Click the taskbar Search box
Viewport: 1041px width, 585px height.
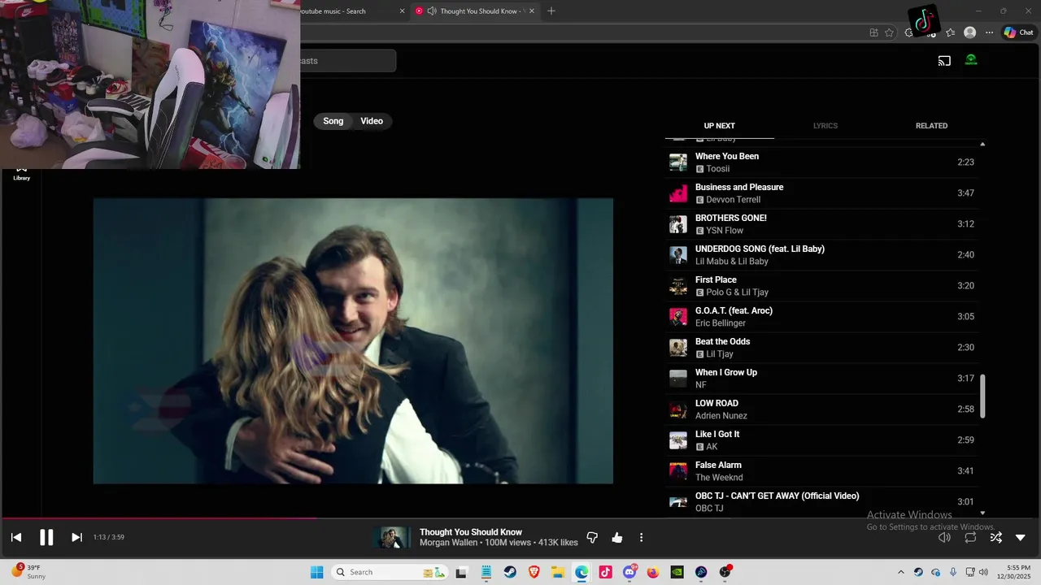click(390, 572)
